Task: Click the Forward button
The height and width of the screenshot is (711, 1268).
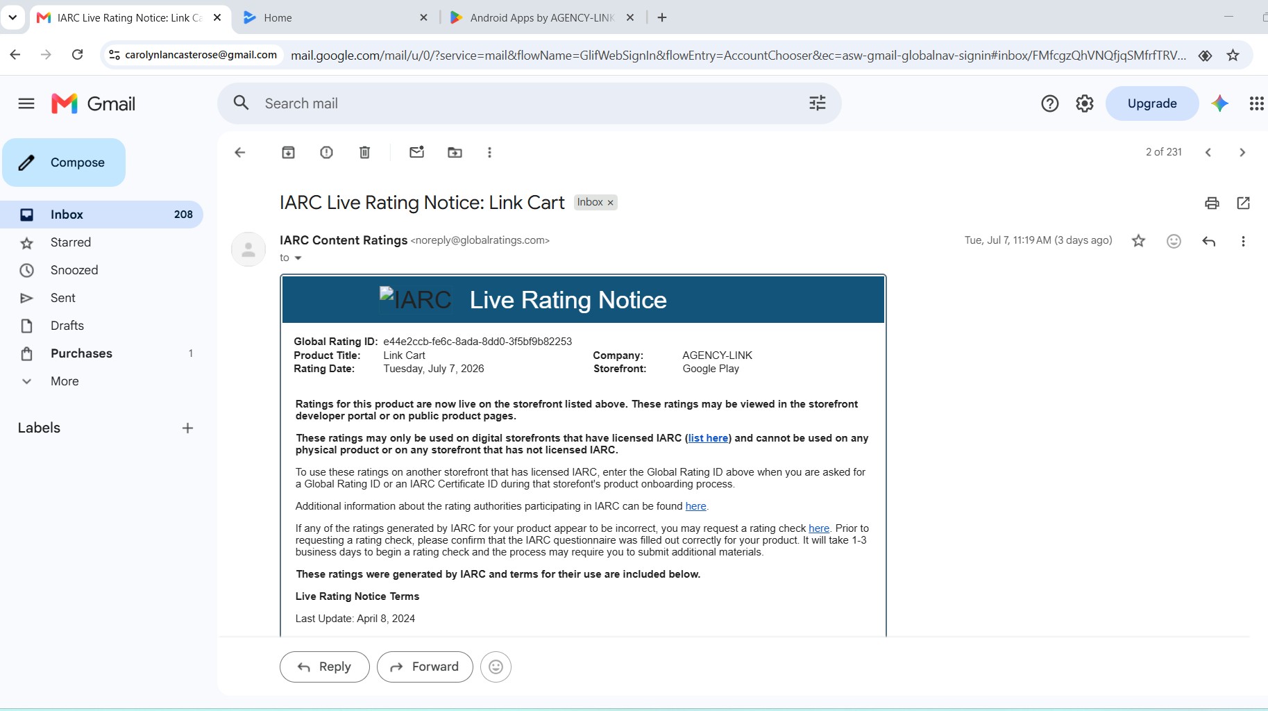Action: pyautogui.click(x=425, y=667)
